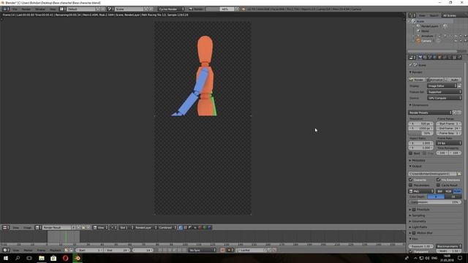Adjust the Compression 15% slider
Viewport: 468px width, 263px height.
[x=435, y=202]
